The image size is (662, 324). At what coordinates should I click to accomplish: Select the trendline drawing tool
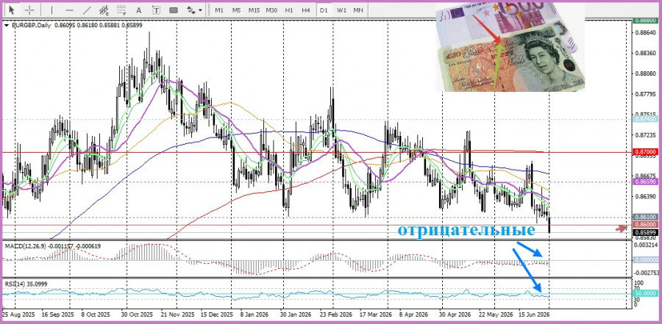[x=87, y=10]
